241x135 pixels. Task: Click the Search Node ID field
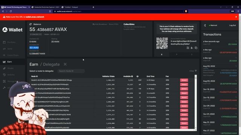click(x=71, y=71)
